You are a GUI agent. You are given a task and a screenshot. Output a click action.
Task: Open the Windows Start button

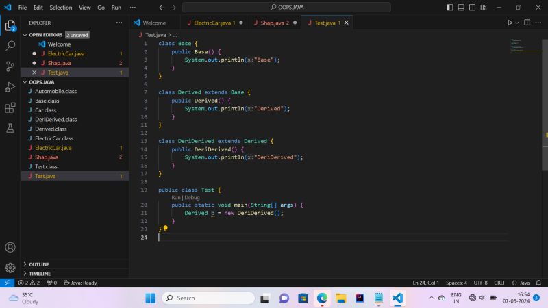(x=151, y=298)
